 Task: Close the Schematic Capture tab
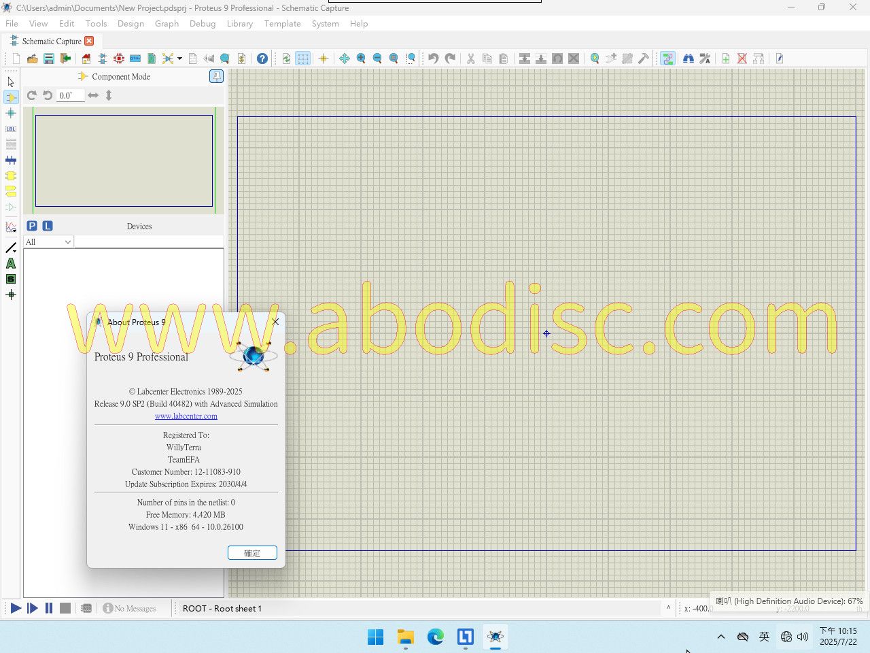(89, 41)
